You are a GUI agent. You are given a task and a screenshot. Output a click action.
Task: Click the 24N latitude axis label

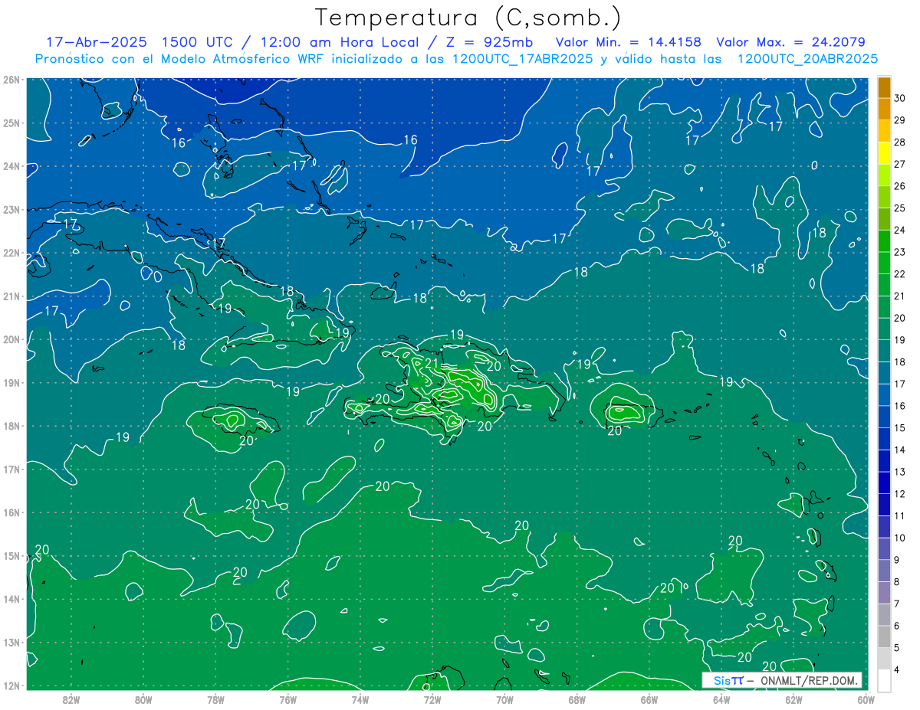tap(11, 166)
